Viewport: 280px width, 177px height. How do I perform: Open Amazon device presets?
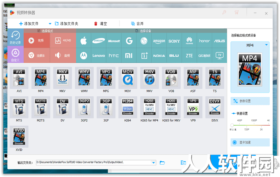tap(159, 41)
